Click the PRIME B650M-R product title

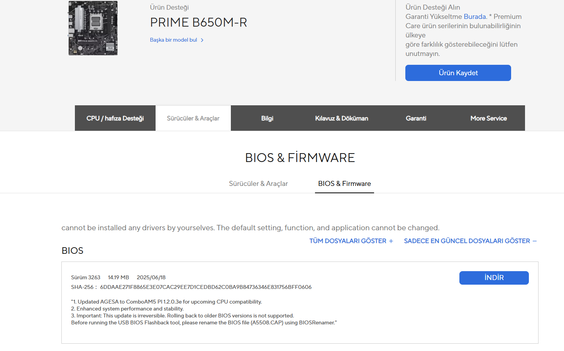pos(198,22)
